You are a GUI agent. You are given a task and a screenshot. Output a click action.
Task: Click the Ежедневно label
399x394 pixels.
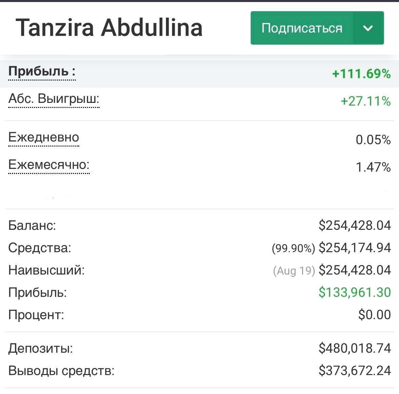43,137
